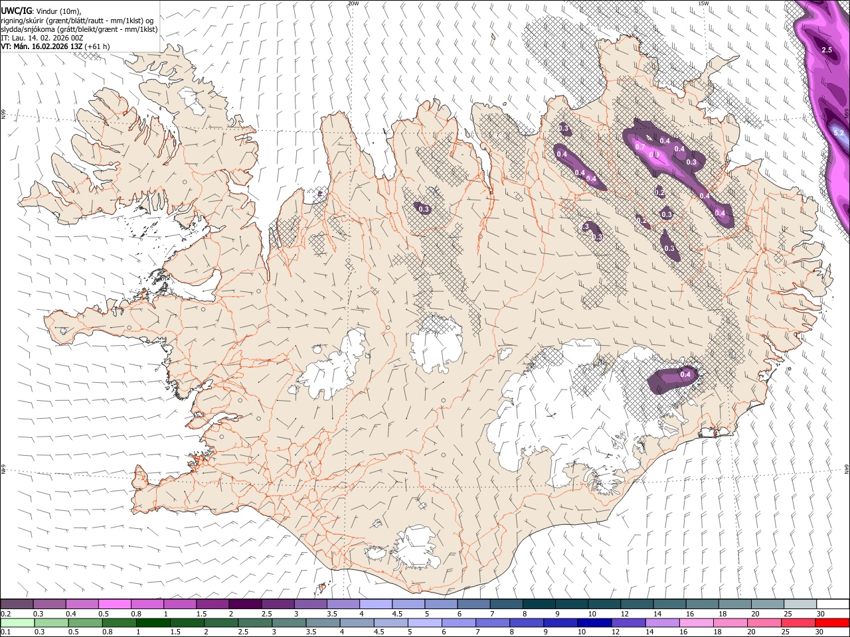Click the bright pink top-row swatch starting at 0.5
850x637 pixels.
(114, 604)
